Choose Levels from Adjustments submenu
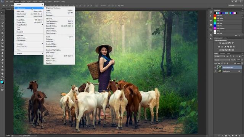The height and width of the screenshot is (137, 244). tap(59, 10)
